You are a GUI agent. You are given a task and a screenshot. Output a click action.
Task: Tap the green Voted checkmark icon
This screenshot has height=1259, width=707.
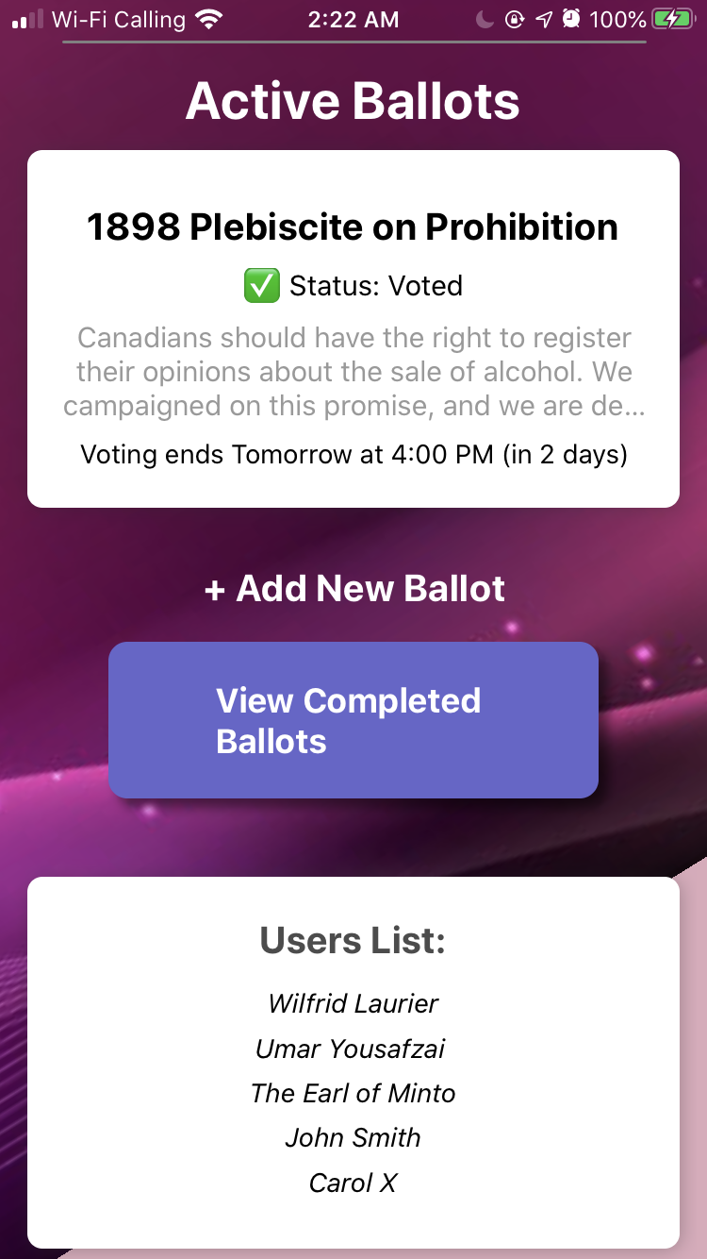point(261,286)
